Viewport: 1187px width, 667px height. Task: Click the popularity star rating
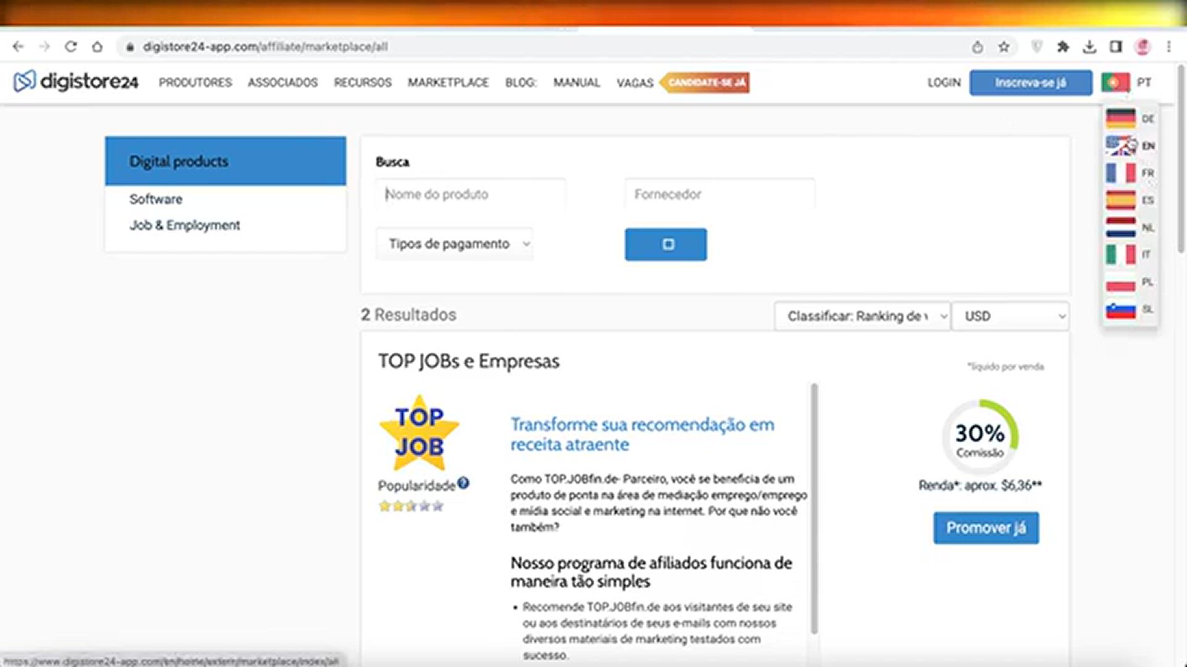(411, 506)
